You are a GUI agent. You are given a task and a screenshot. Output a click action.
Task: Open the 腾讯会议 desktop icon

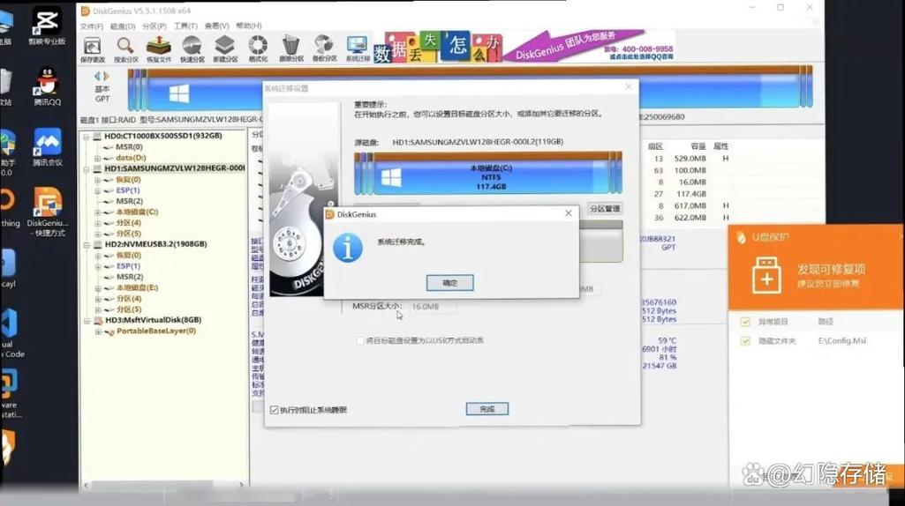[48, 146]
